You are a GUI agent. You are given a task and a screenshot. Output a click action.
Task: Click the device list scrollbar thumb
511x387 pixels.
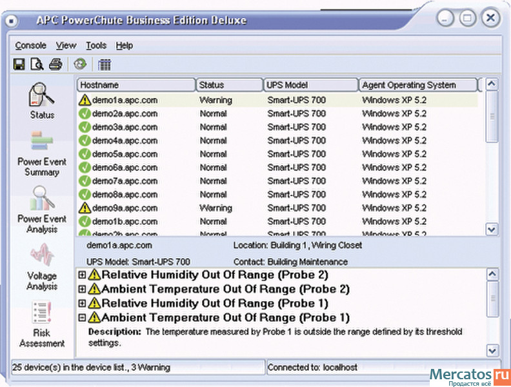click(492, 116)
